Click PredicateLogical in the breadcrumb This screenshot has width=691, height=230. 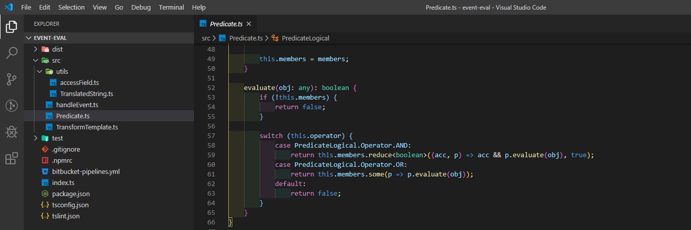[x=306, y=38]
